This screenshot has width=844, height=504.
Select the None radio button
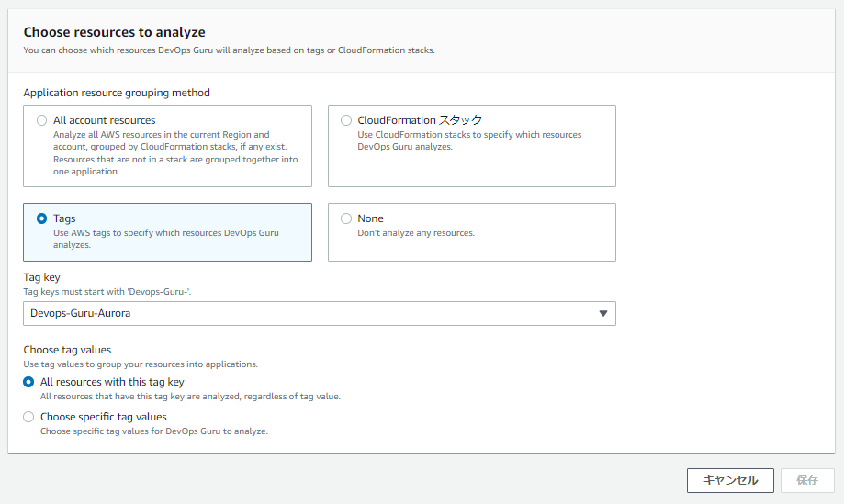tap(346, 218)
